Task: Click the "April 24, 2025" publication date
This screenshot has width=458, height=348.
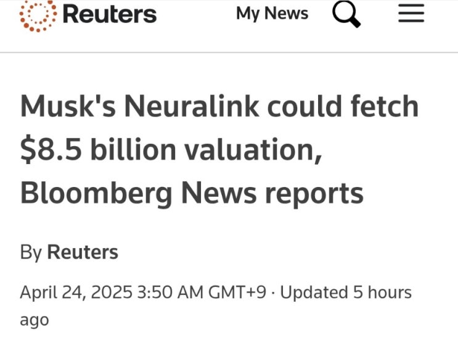Action: (76, 292)
